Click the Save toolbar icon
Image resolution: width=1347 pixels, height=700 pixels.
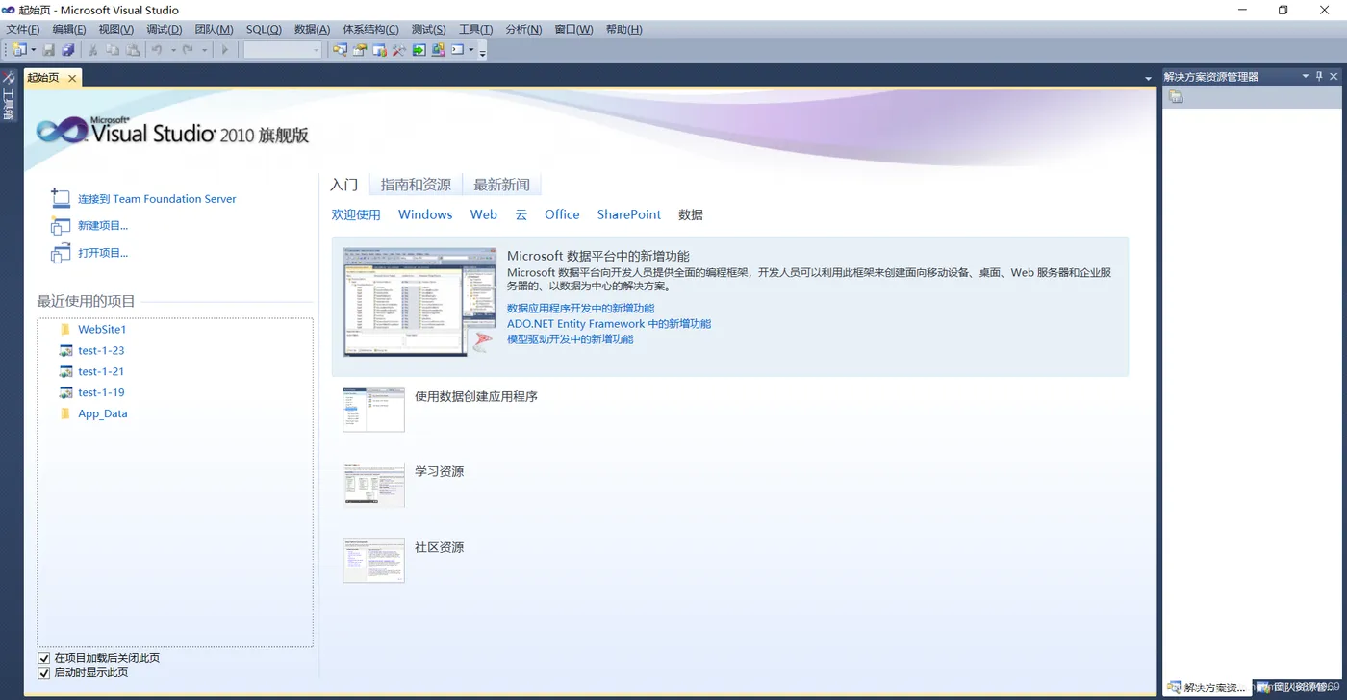point(49,50)
